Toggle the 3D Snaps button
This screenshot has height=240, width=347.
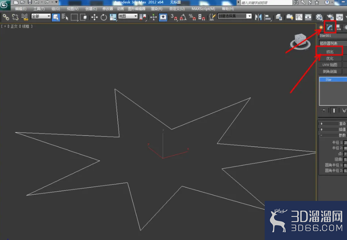[x=174, y=17]
